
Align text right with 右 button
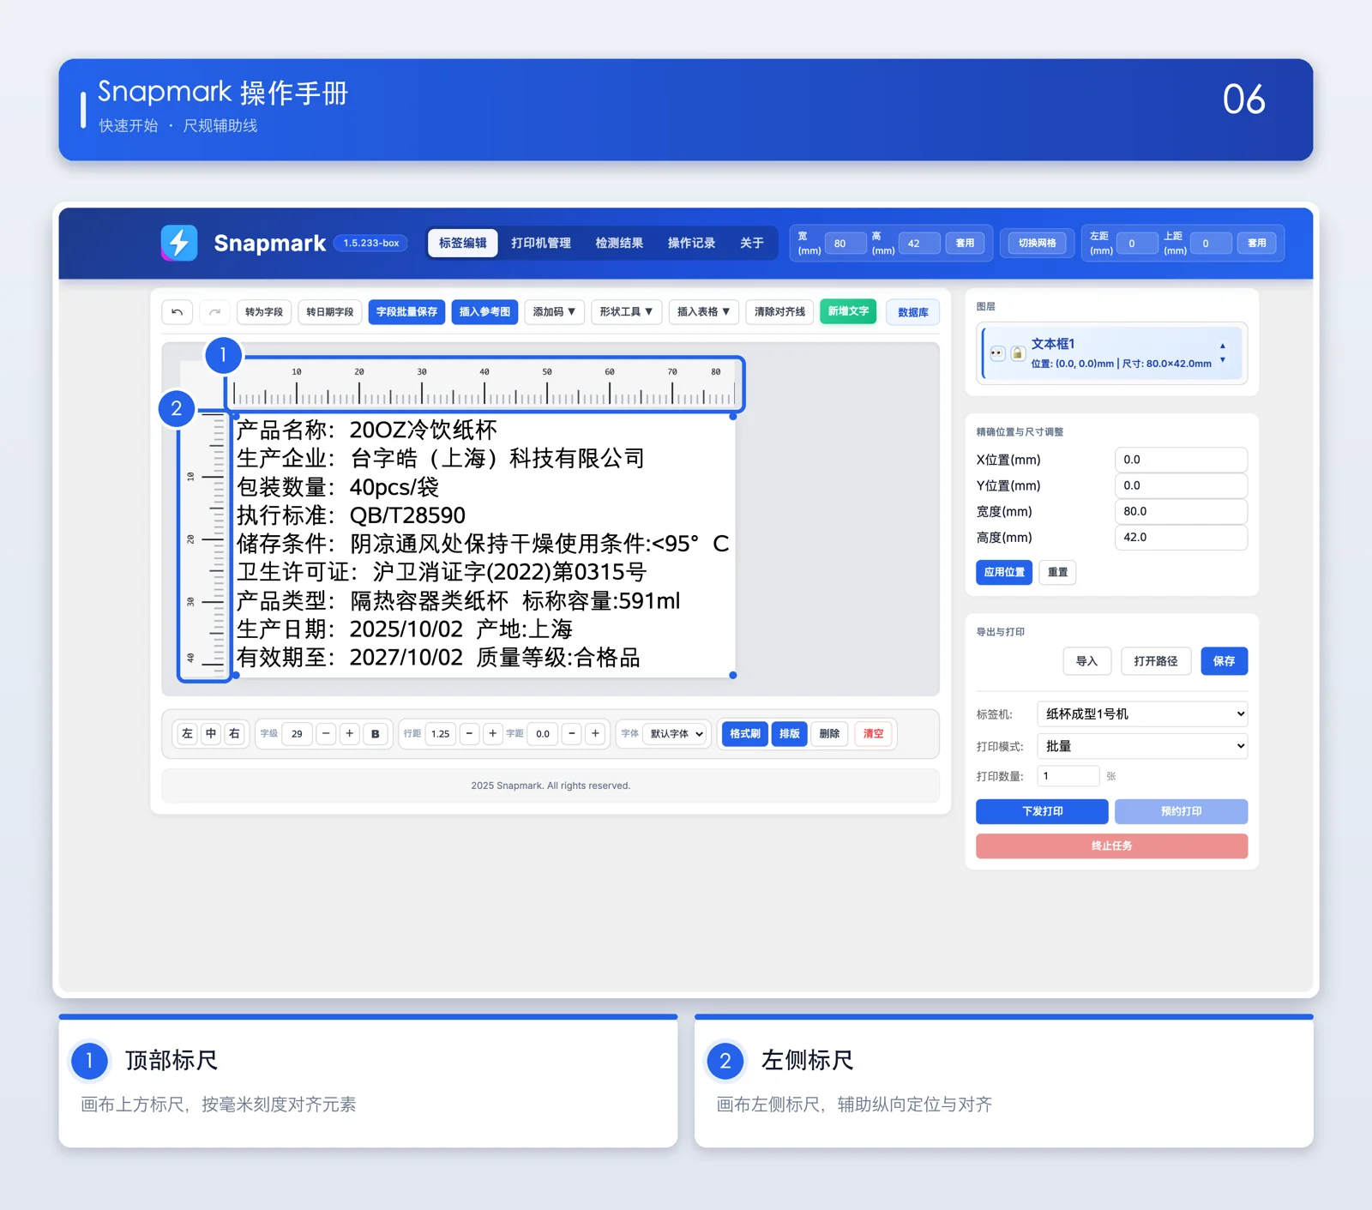(x=234, y=734)
